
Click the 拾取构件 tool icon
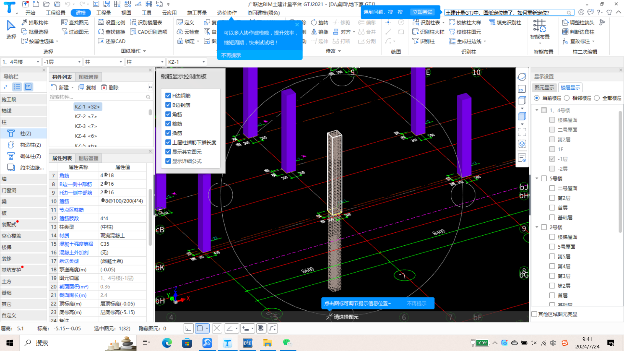coord(24,22)
